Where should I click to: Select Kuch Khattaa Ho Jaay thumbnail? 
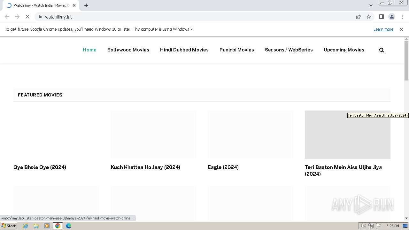pos(153,134)
